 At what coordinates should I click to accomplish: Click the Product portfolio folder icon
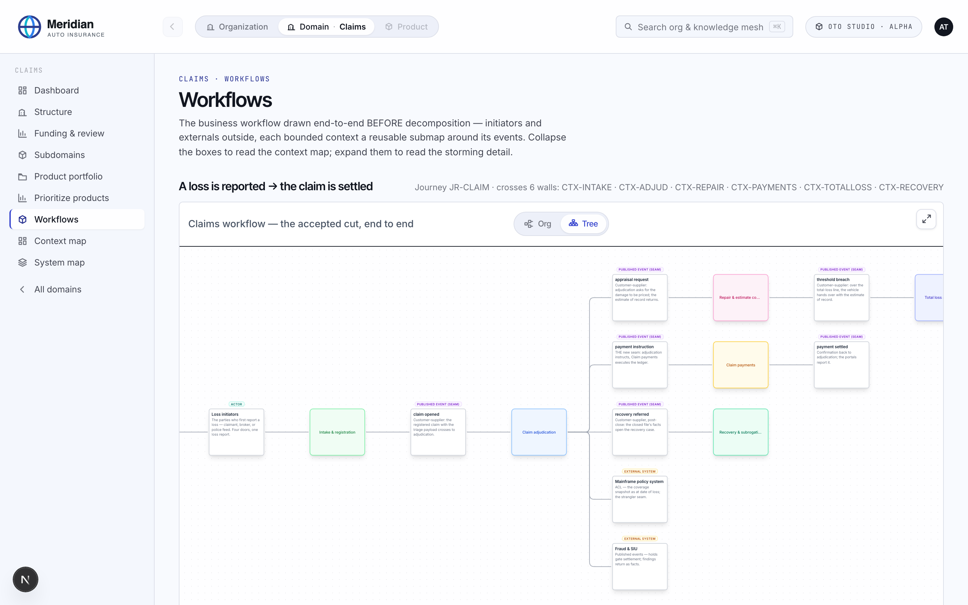pos(23,176)
